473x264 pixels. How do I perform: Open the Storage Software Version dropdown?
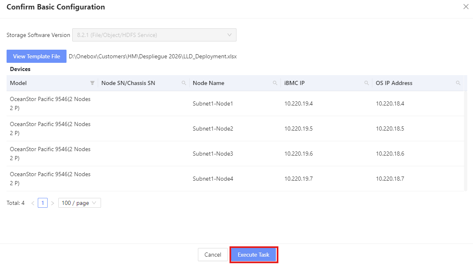(x=154, y=35)
